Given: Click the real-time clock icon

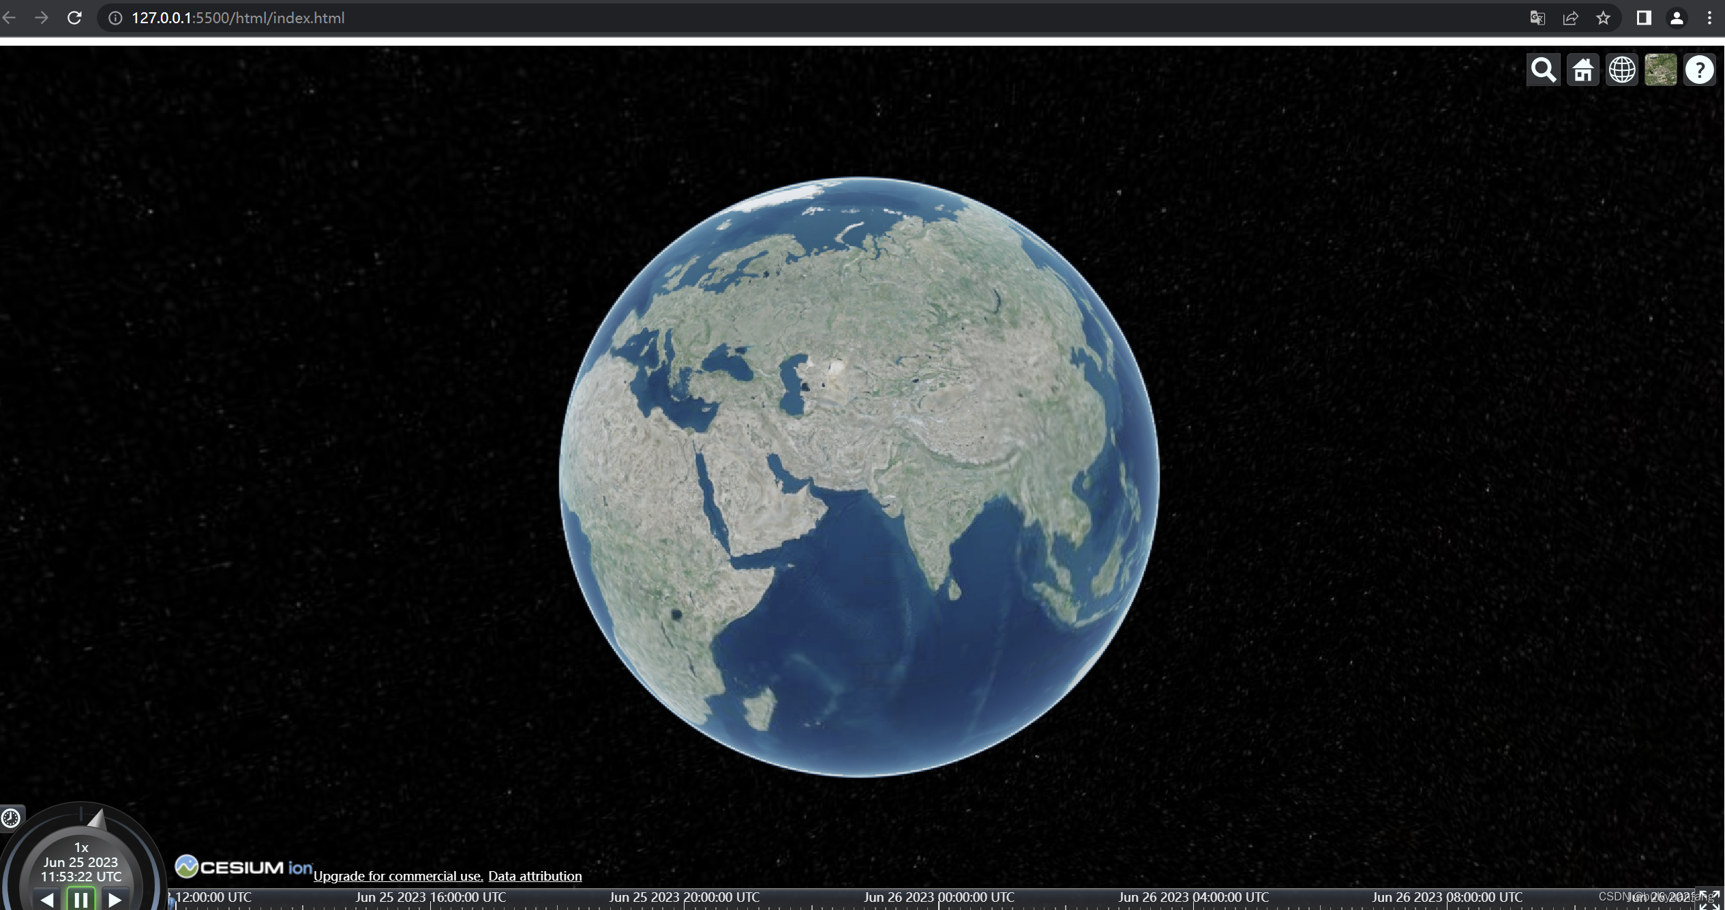Looking at the screenshot, I should click(11, 817).
